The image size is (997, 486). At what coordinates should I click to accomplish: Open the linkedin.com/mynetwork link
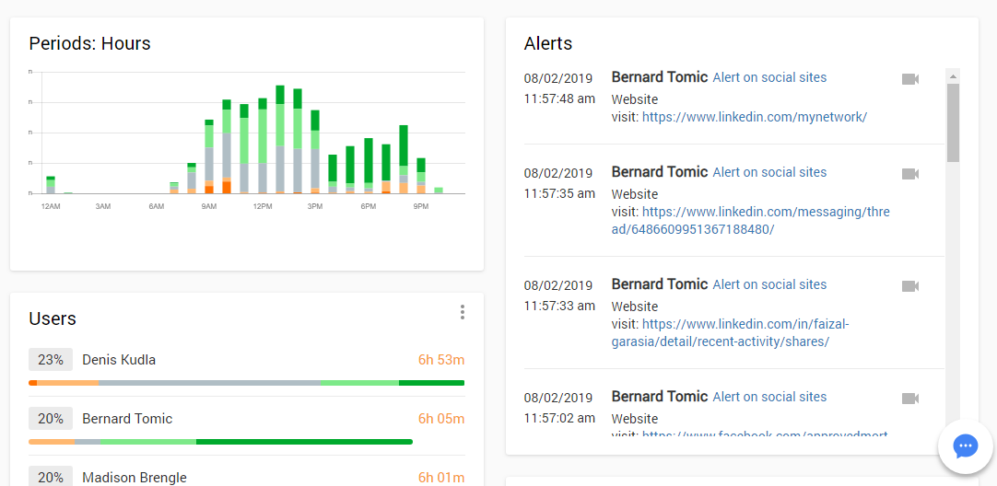tap(754, 117)
